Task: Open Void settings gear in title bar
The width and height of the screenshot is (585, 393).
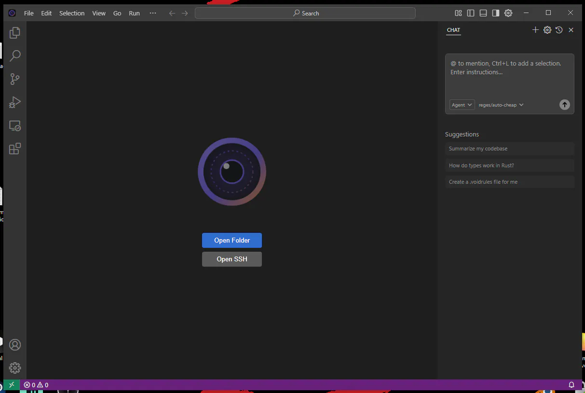Action: [x=508, y=13]
